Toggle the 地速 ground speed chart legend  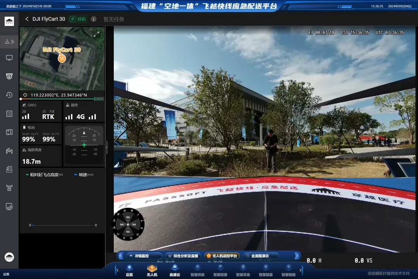coord(84,175)
